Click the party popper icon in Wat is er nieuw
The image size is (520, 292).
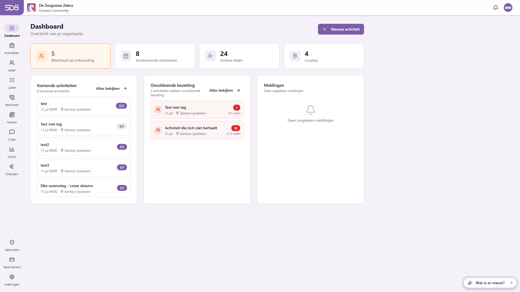pos(470,283)
